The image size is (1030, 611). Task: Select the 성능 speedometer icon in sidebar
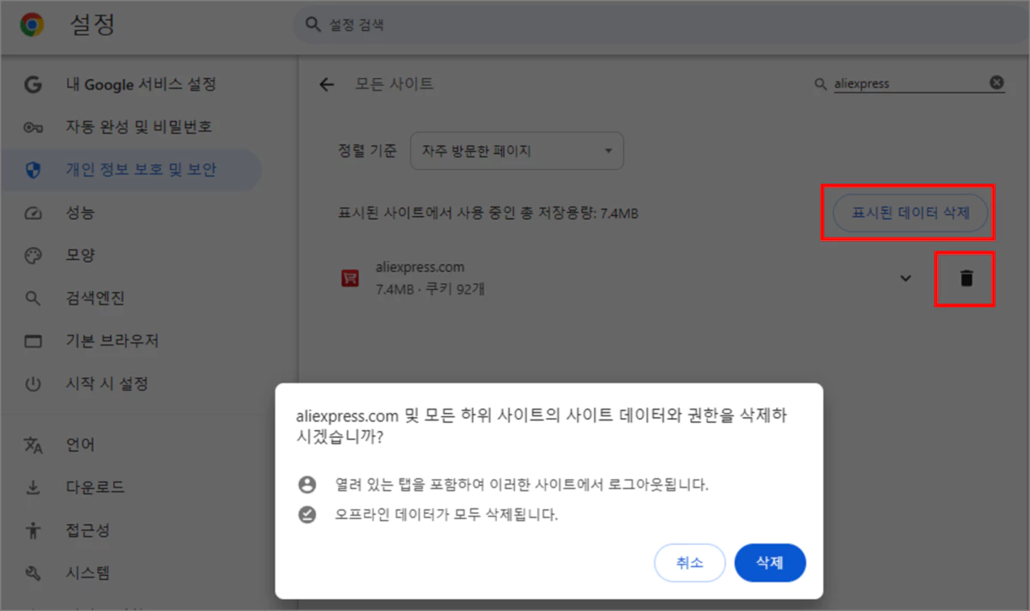(32, 213)
